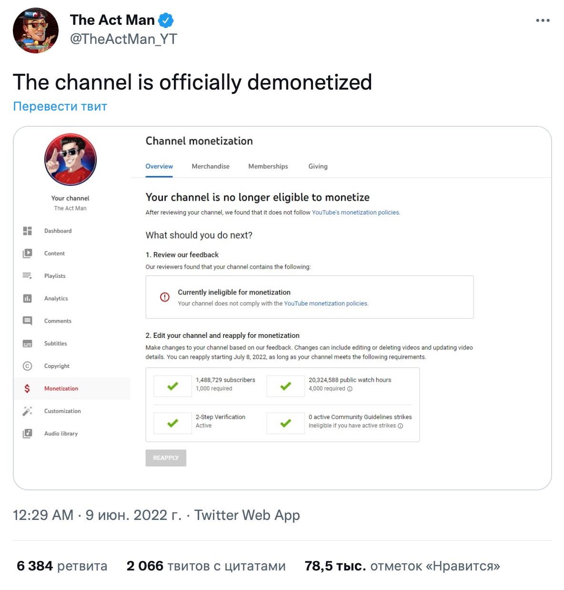Click the Copyright circle icon
The image size is (564, 590).
(x=27, y=366)
